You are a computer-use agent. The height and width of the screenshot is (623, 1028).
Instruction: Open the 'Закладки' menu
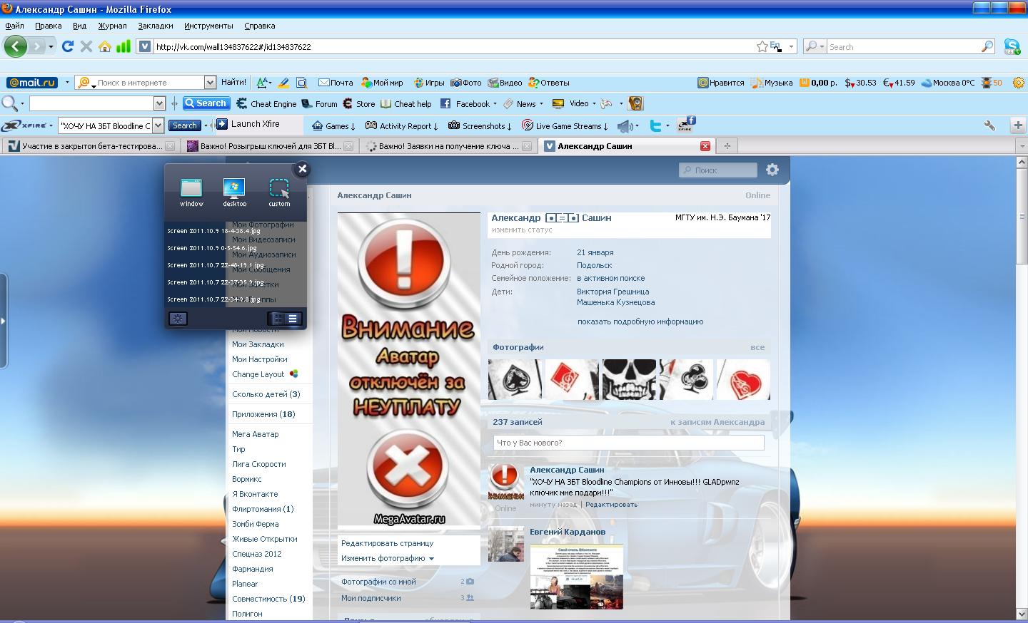pos(155,26)
